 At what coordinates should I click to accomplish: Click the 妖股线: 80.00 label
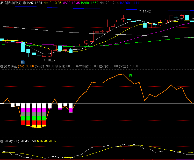(65, 66)
